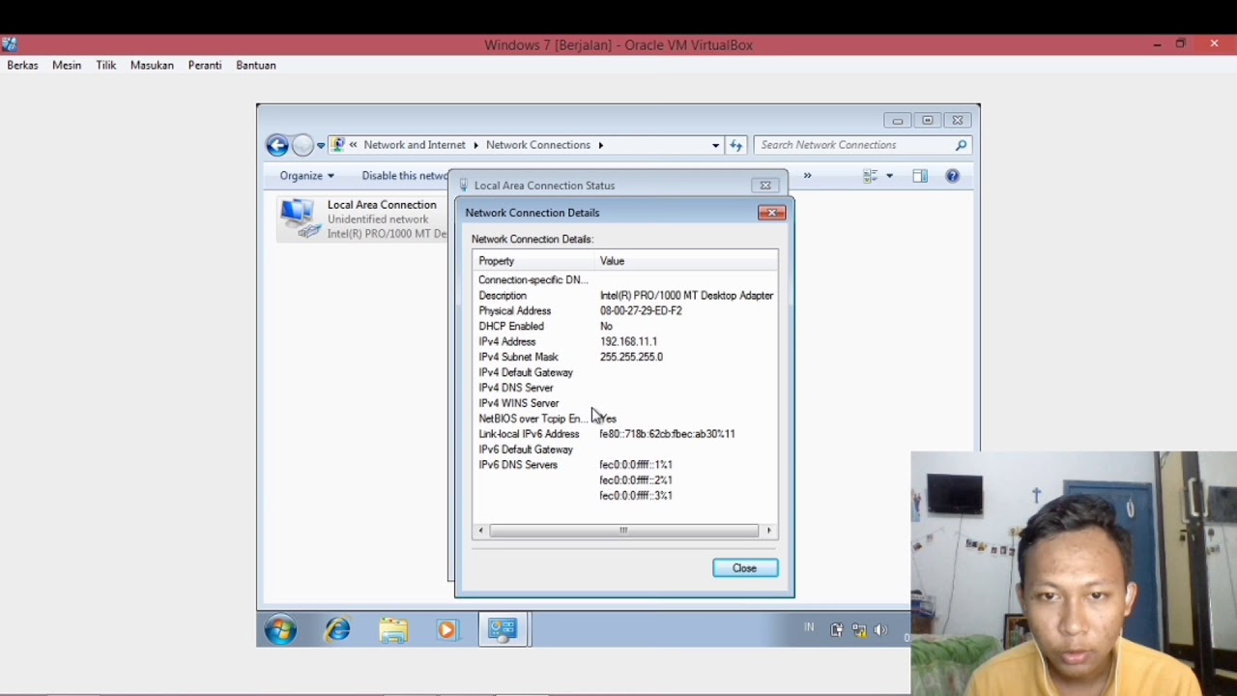Click the Action Center flag tray icon
This screenshot has height=696, width=1237.
point(837,630)
